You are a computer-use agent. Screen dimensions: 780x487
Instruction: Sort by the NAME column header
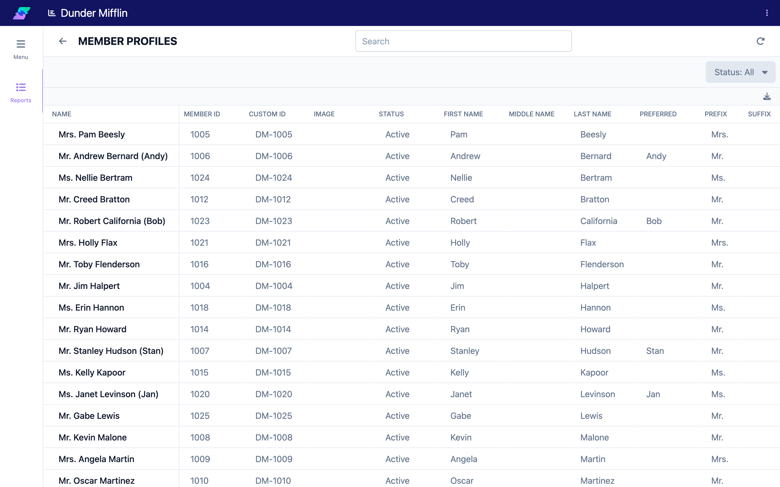point(61,114)
